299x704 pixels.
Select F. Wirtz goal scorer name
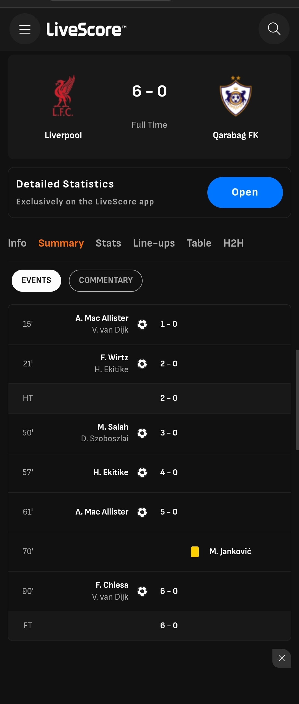pyautogui.click(x=114, y=358)
